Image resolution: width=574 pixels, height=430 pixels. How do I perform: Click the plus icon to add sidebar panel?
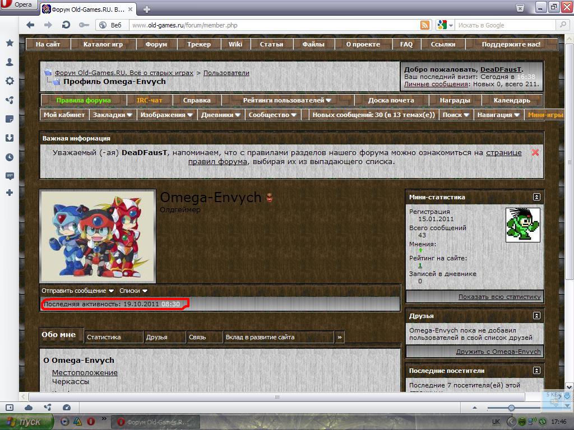tap(10, 193)
